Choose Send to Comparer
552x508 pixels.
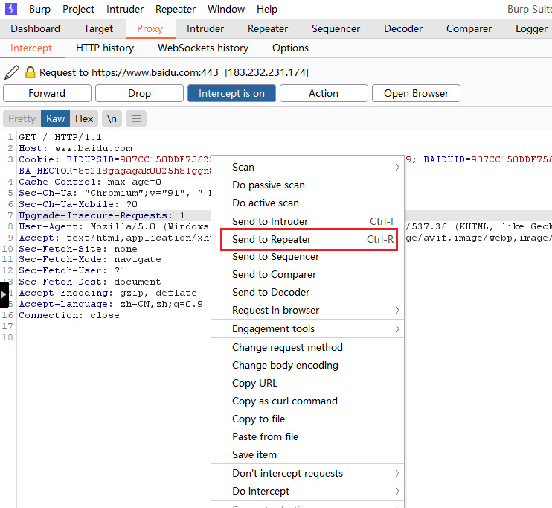[308, 274]
